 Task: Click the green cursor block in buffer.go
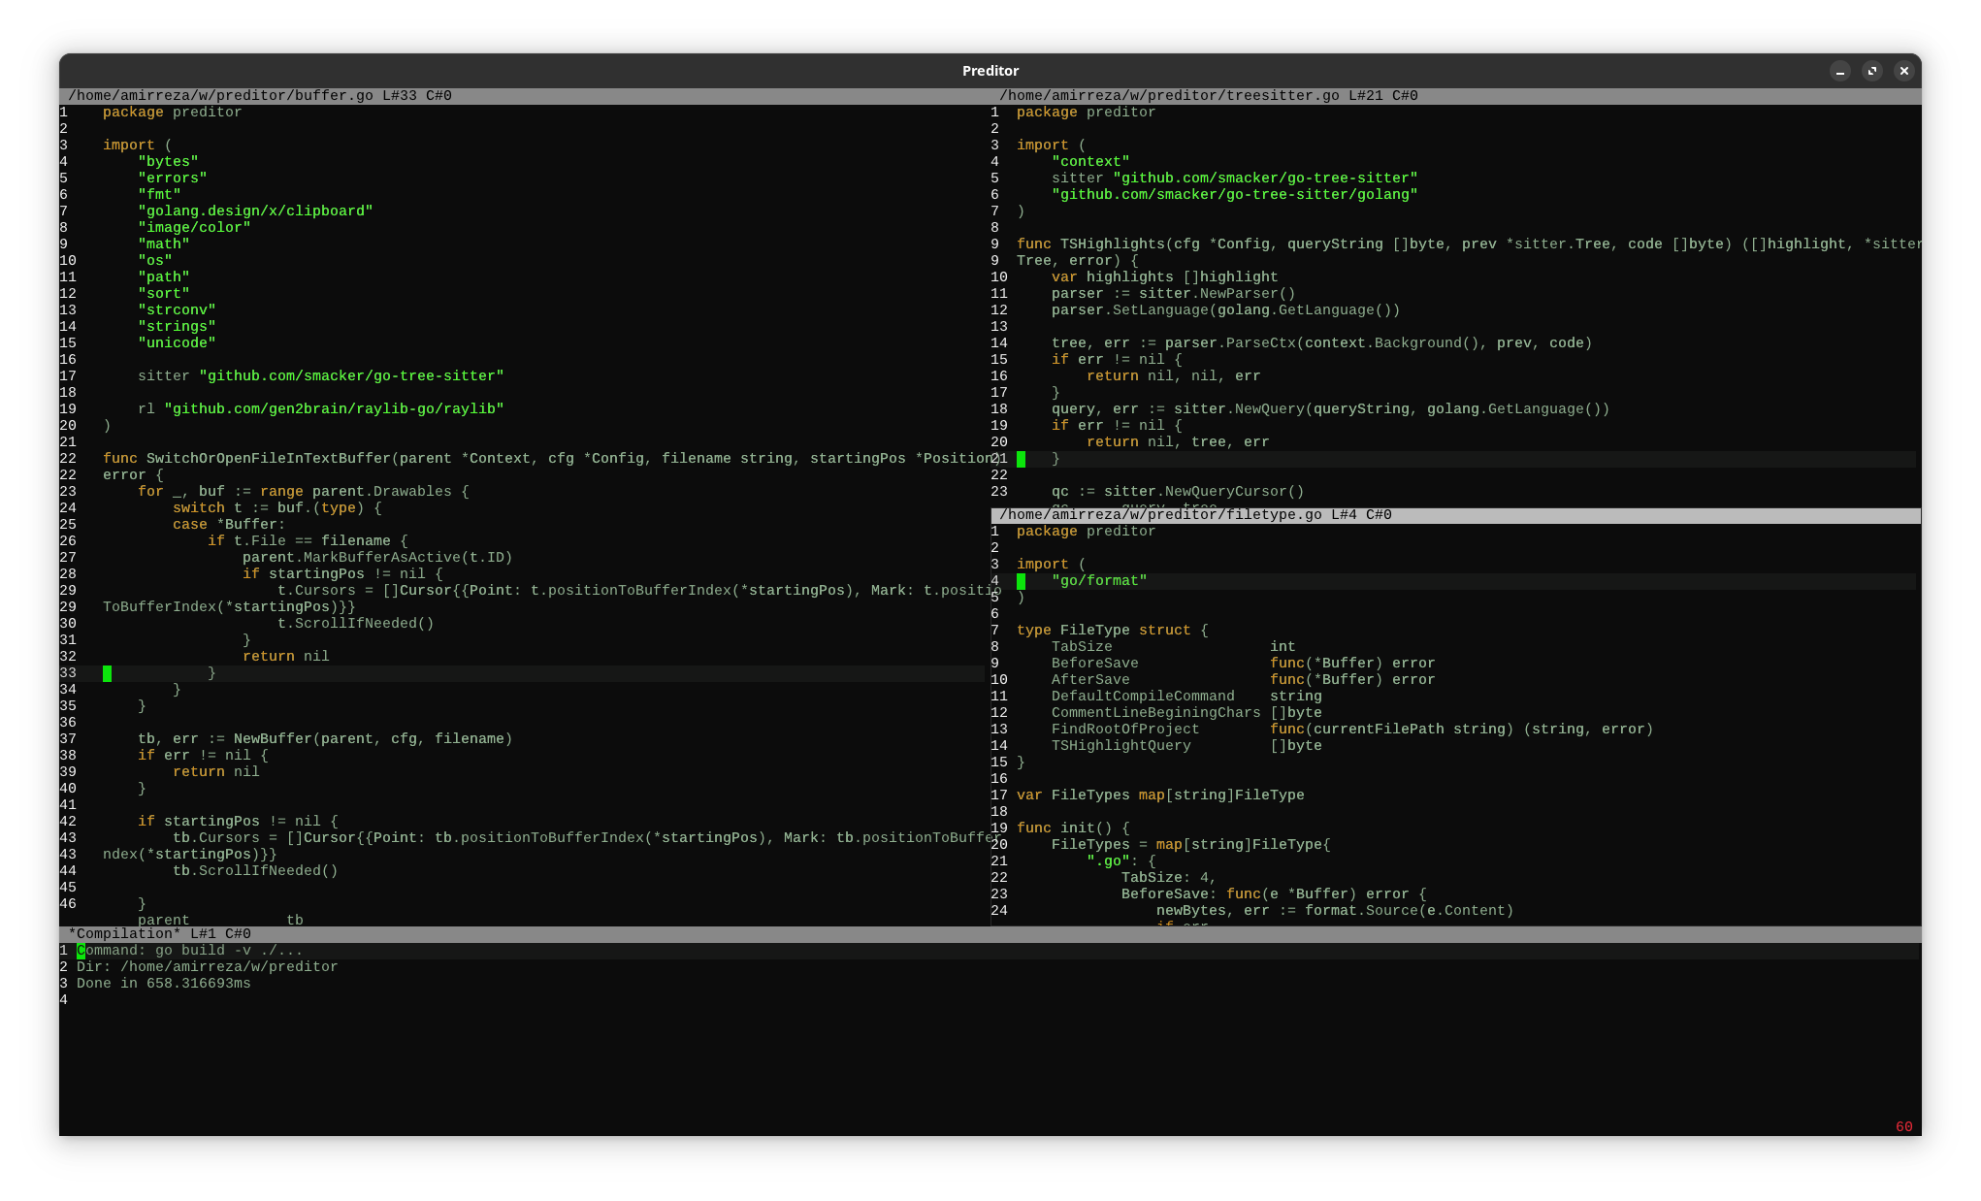tap(107, 673)
